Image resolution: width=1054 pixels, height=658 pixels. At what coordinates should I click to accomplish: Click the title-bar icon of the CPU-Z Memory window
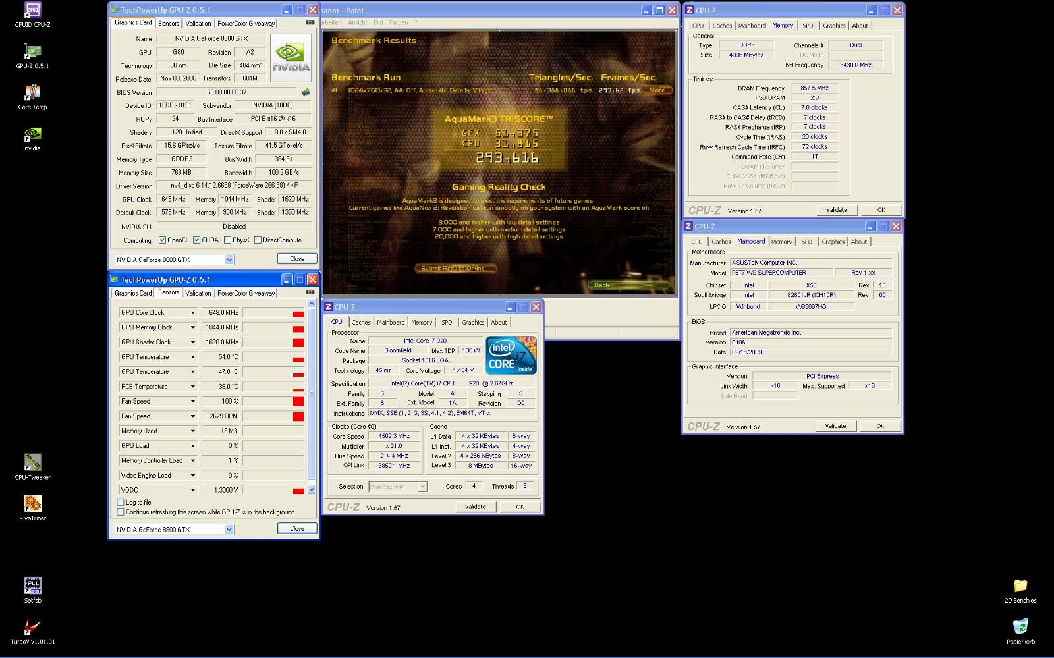tap(690, 10)
